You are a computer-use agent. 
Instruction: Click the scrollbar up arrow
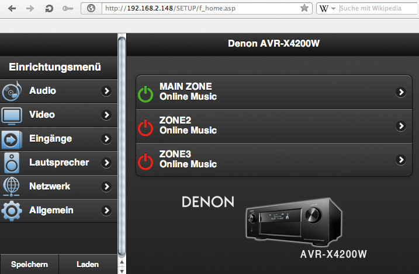[x=122, y=262]
